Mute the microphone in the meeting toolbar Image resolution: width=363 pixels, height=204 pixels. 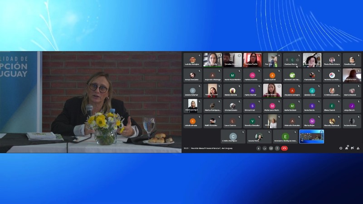pos(259,148)
